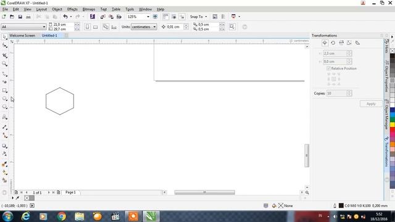Toggle full-screen preview icon
Screen dimensions: 395x222
click(155, 17)
